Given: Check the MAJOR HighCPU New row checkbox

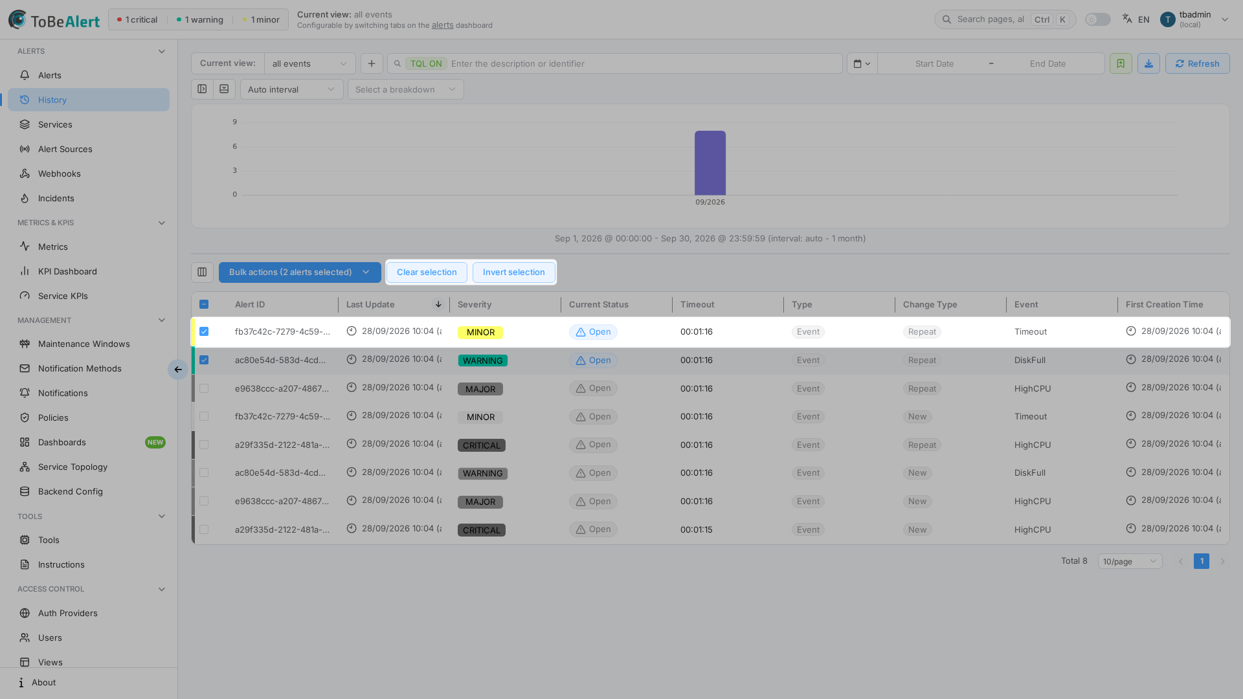Looking at the screenshot, I should (204, 501).
